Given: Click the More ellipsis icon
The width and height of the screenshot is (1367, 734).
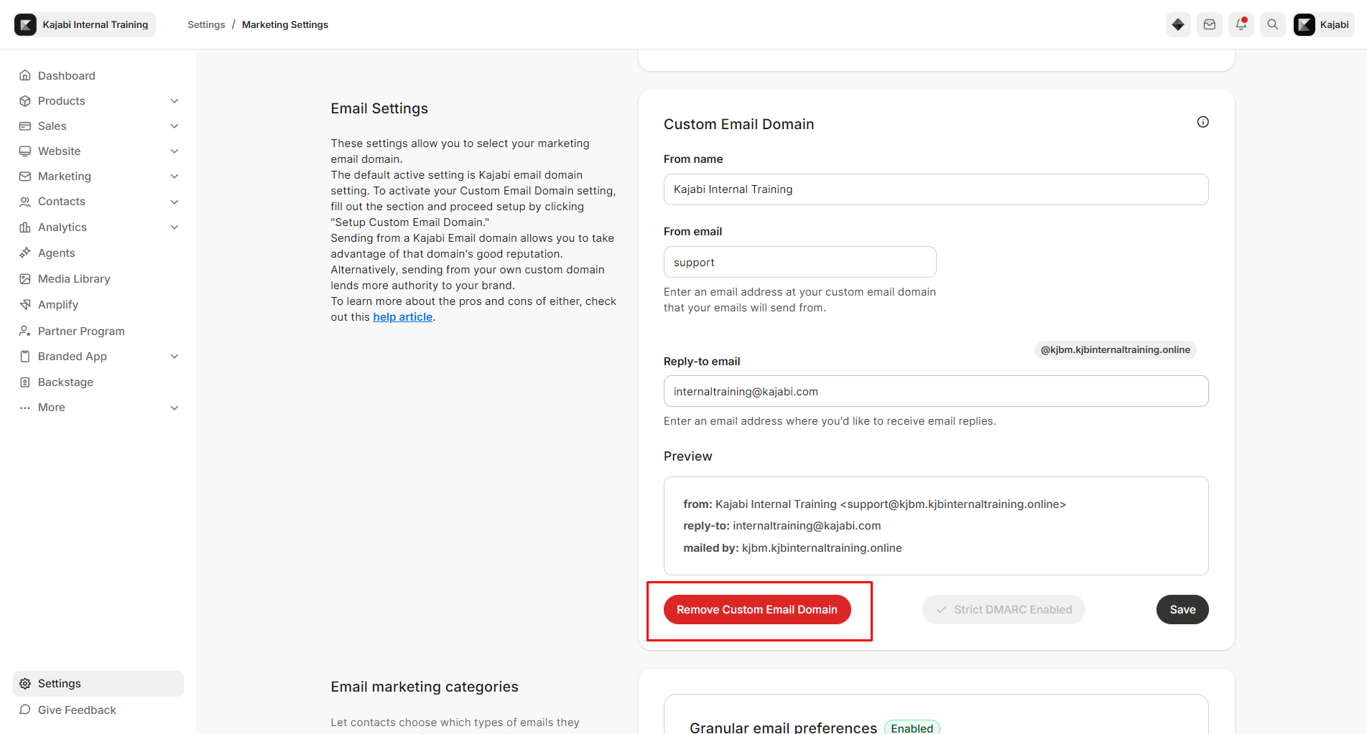Looking at the screenshot, I should 25,408.
